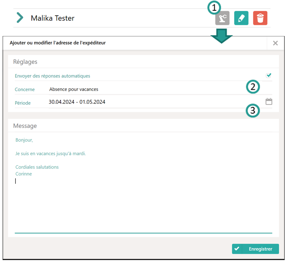
Task: Click the Bonjour, line in the message
Action: point(24,140)
